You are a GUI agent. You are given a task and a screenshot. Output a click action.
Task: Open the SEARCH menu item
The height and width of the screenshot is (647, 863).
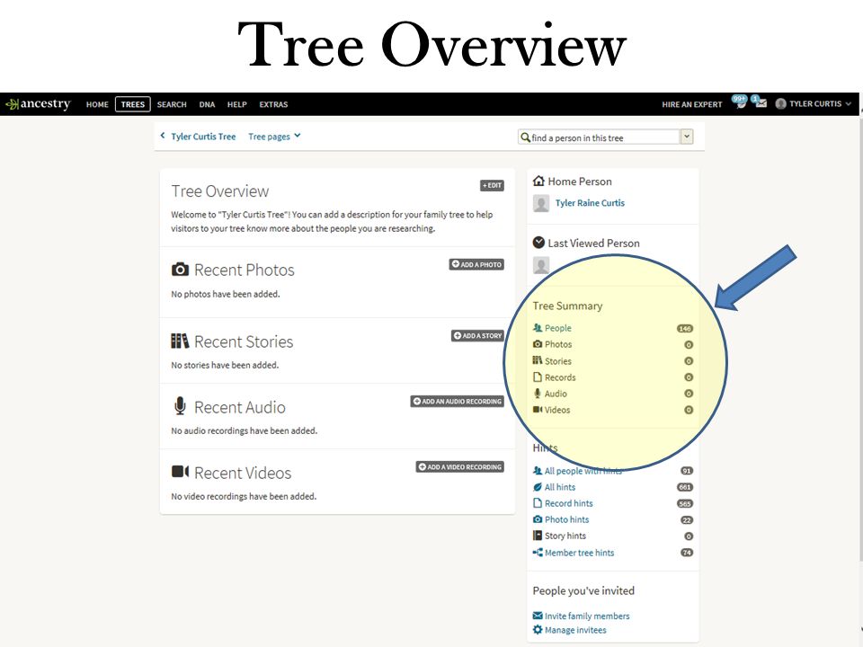172,104
